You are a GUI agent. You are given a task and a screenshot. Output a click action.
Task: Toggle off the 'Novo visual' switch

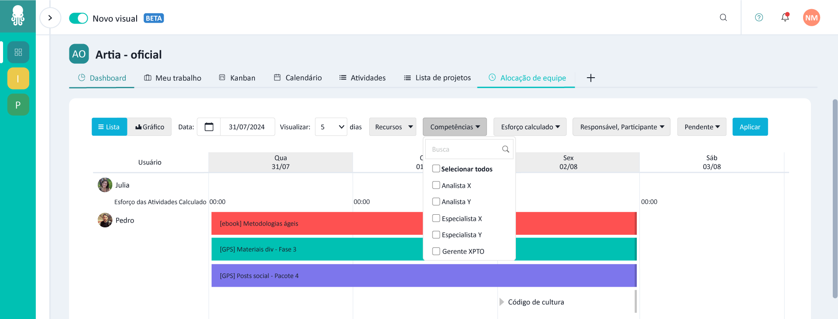point(79,18)
